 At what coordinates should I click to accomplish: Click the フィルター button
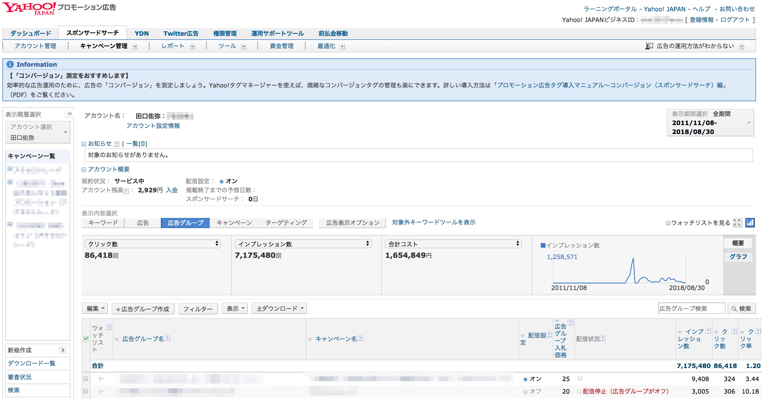(x=198, y=309)
